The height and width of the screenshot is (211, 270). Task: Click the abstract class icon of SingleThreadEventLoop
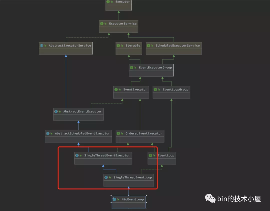point(106,177)
